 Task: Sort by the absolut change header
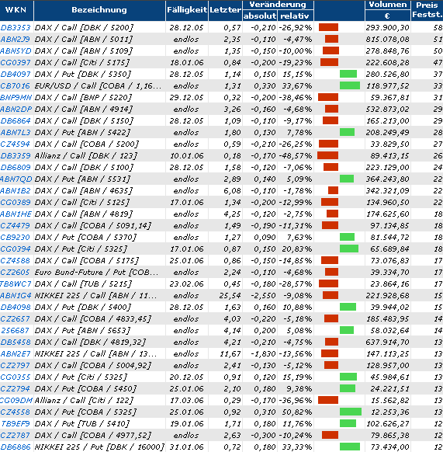coord(260,16)
